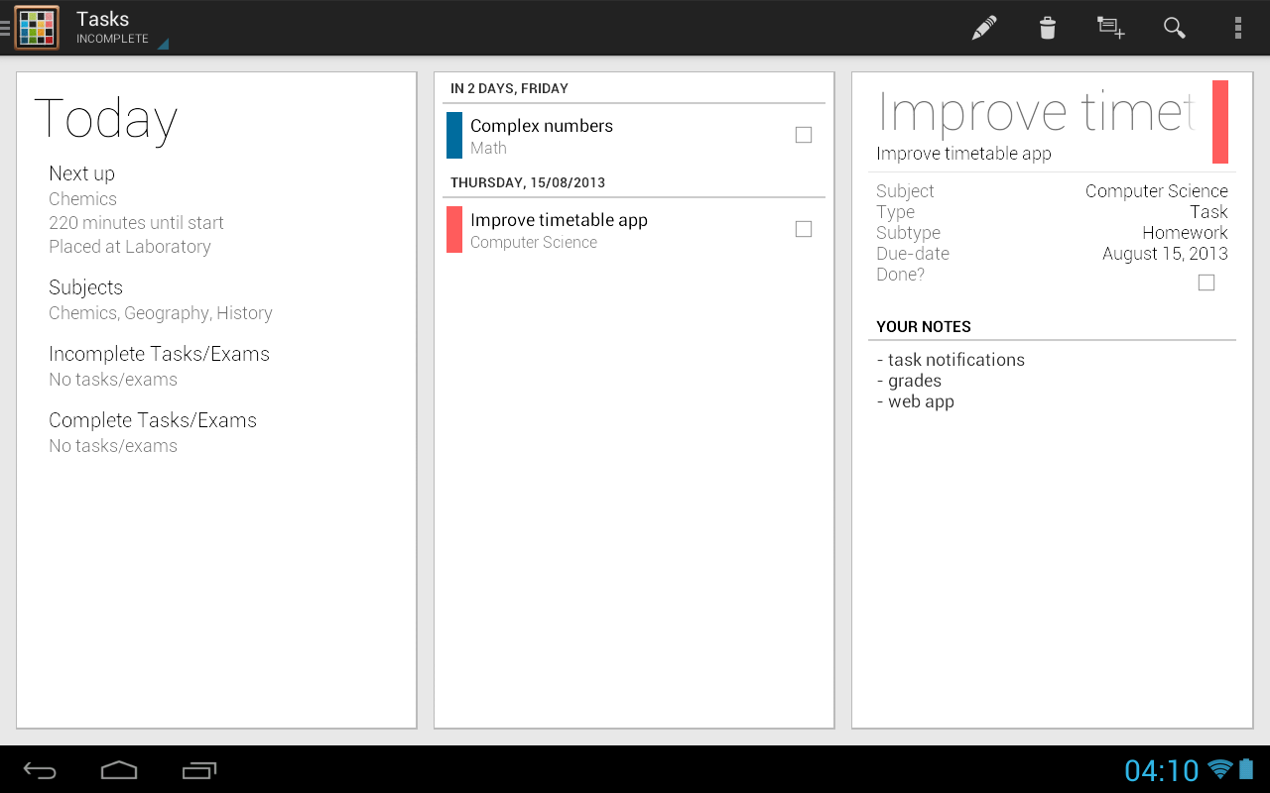Click the red color bar in details

[x=1219, y=122]
